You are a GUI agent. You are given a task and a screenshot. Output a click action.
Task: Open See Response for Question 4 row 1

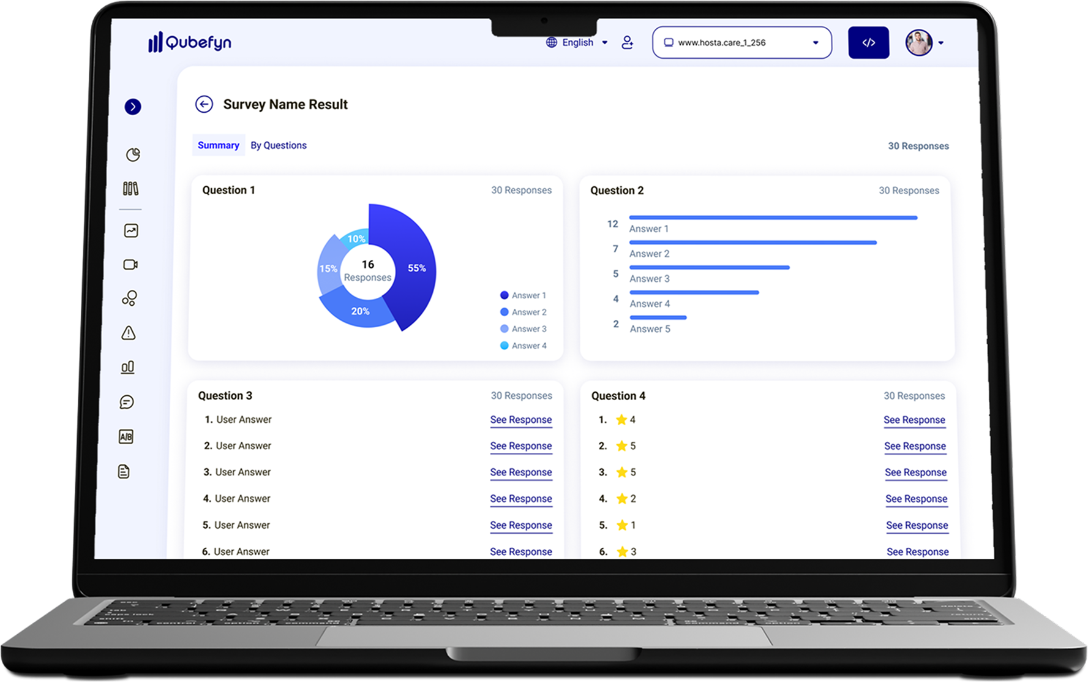point(915,420)
